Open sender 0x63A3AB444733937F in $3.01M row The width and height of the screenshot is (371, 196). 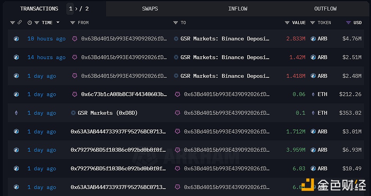[118, 131]
